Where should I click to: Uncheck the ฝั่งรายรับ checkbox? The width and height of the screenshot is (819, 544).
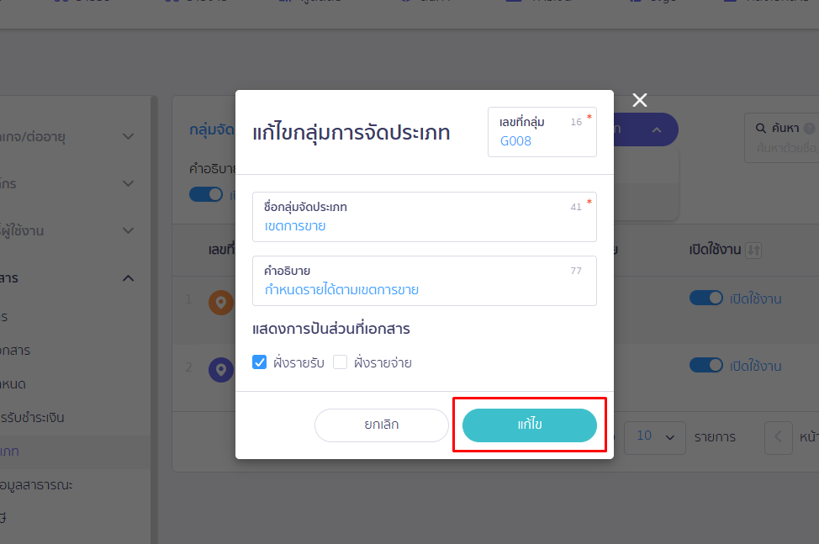[260, 362]
